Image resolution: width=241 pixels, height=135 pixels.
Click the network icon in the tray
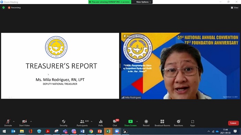tap(213, 132)
